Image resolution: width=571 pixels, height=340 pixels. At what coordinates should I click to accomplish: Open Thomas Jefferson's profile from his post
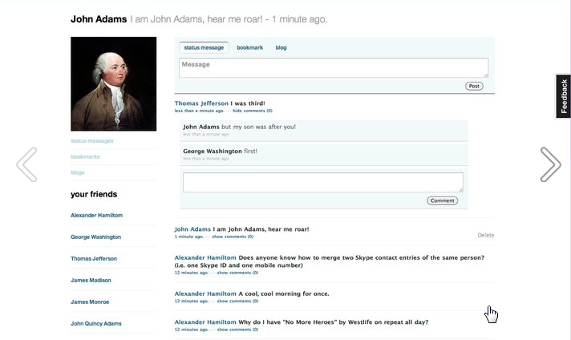[x=201, y=103]
